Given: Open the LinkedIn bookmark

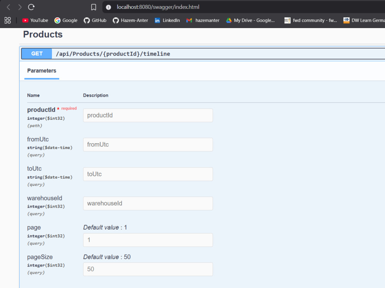Looking at the screenshot, I should pos(167,20).
